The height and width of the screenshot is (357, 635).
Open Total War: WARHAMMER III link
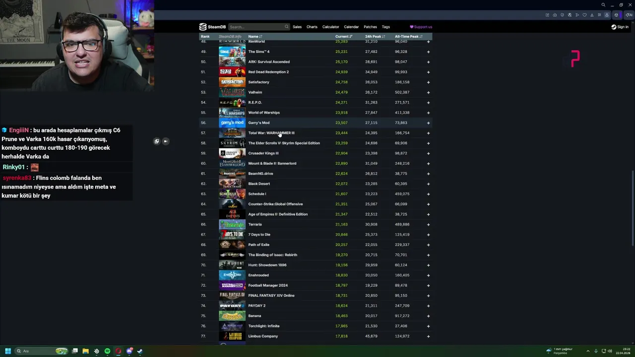pyautogui.click(x=271, y=133)
